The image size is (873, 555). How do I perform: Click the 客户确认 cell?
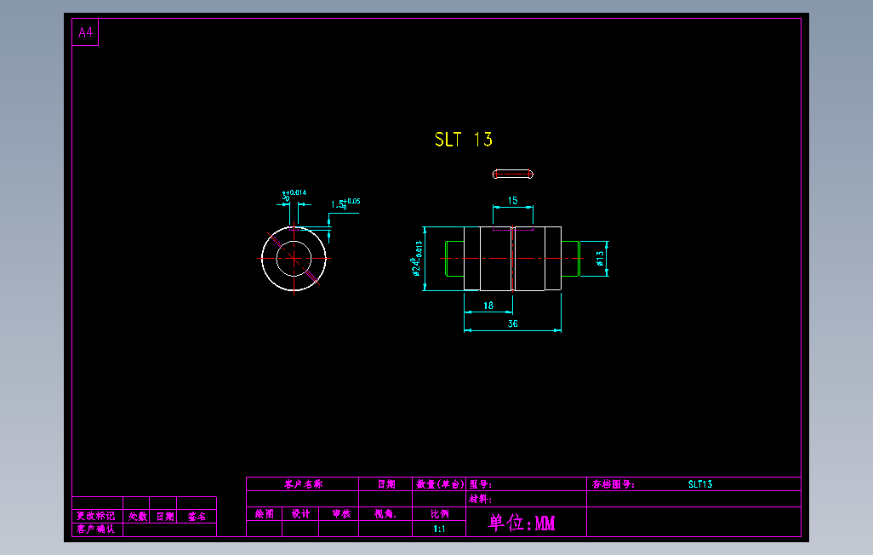tap(97, 529)
